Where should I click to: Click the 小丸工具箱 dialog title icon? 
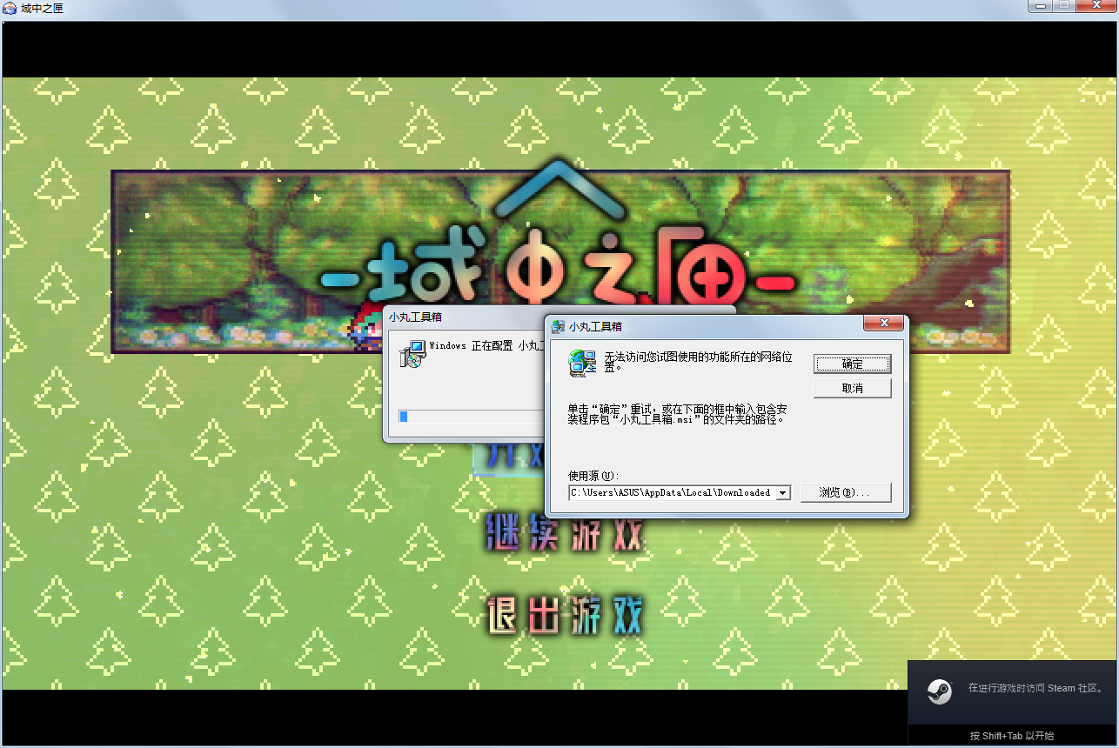pyautogui.click(x=558, y=326)
